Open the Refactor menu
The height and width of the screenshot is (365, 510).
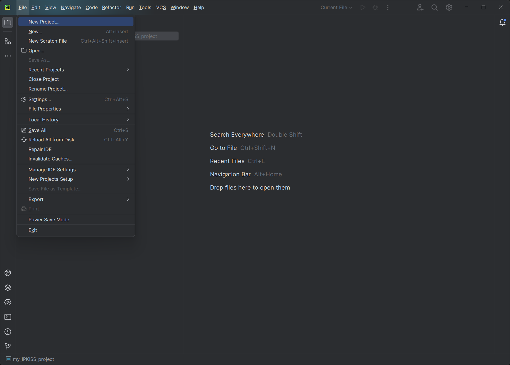(111, 8)
